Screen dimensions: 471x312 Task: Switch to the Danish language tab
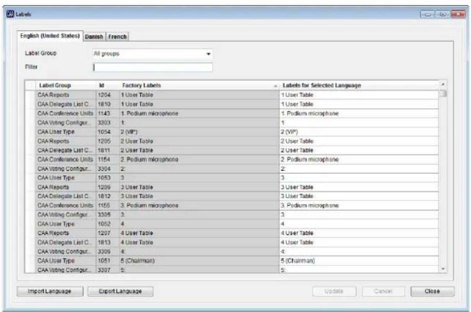click(x=94, y=37)
